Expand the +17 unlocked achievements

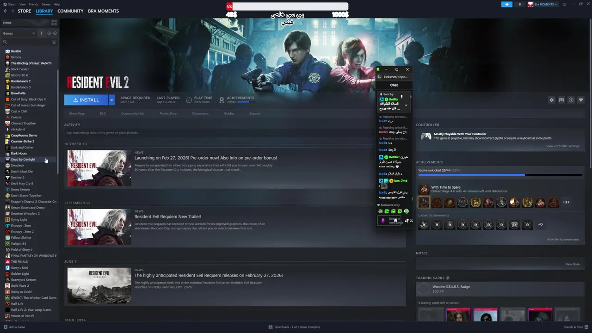[566, 202]
